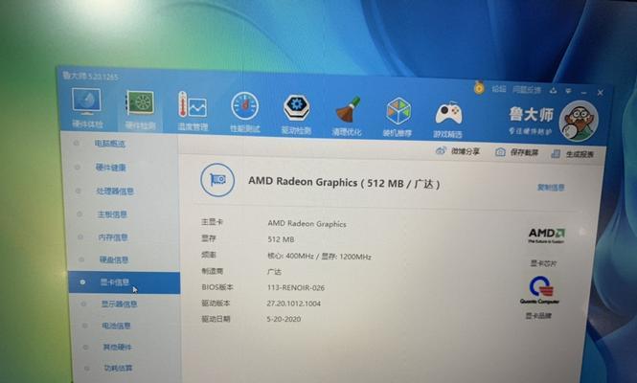
Task: Select 电脑概览 in the sidebar
Action: click(x=110, y=144)
